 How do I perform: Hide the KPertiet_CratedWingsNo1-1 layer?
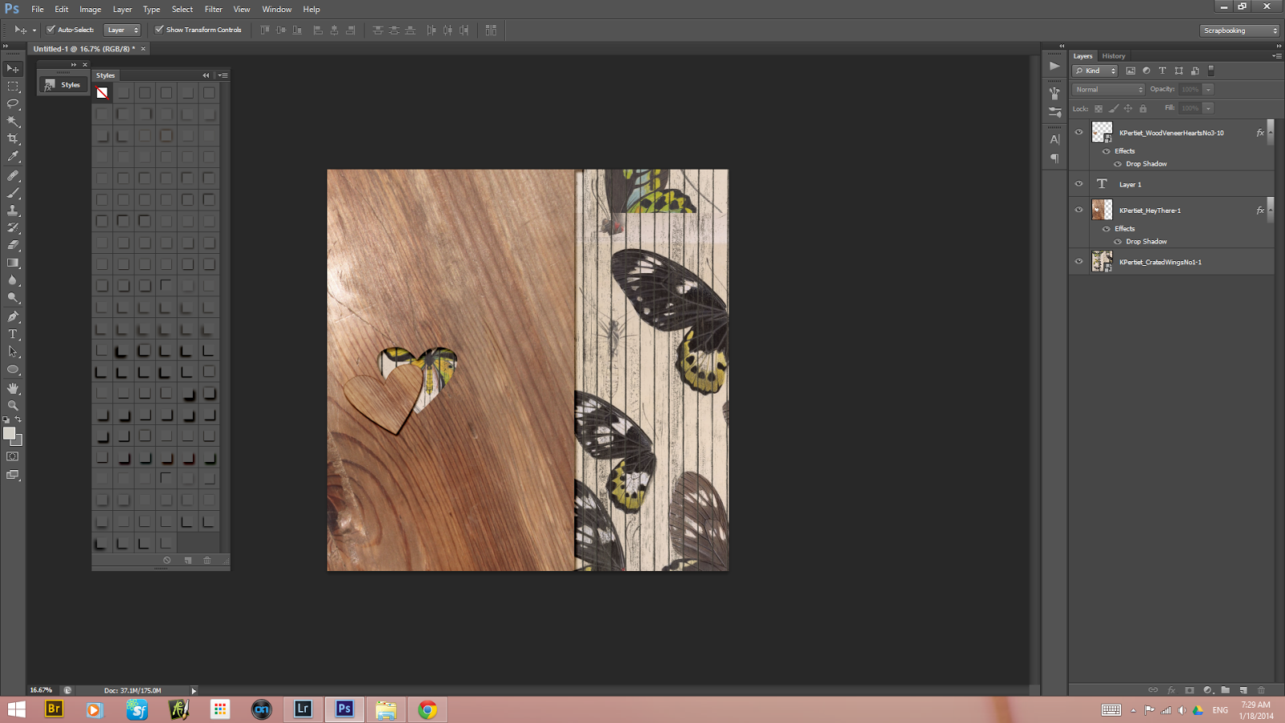tap(1079, 261)
